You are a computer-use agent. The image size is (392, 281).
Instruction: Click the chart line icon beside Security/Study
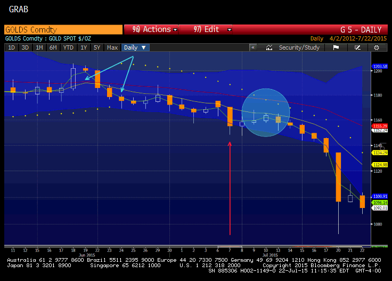point(269,47)
